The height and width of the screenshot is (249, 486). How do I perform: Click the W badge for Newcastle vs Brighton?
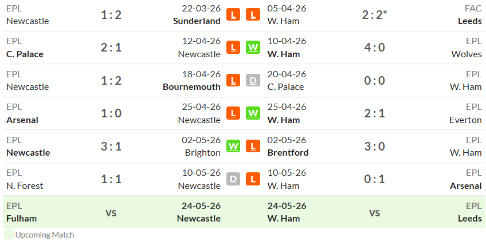click(x=233, y=146)
